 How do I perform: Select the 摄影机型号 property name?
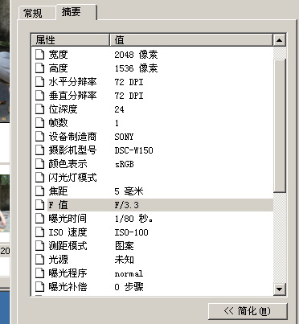tap(72, 150)
